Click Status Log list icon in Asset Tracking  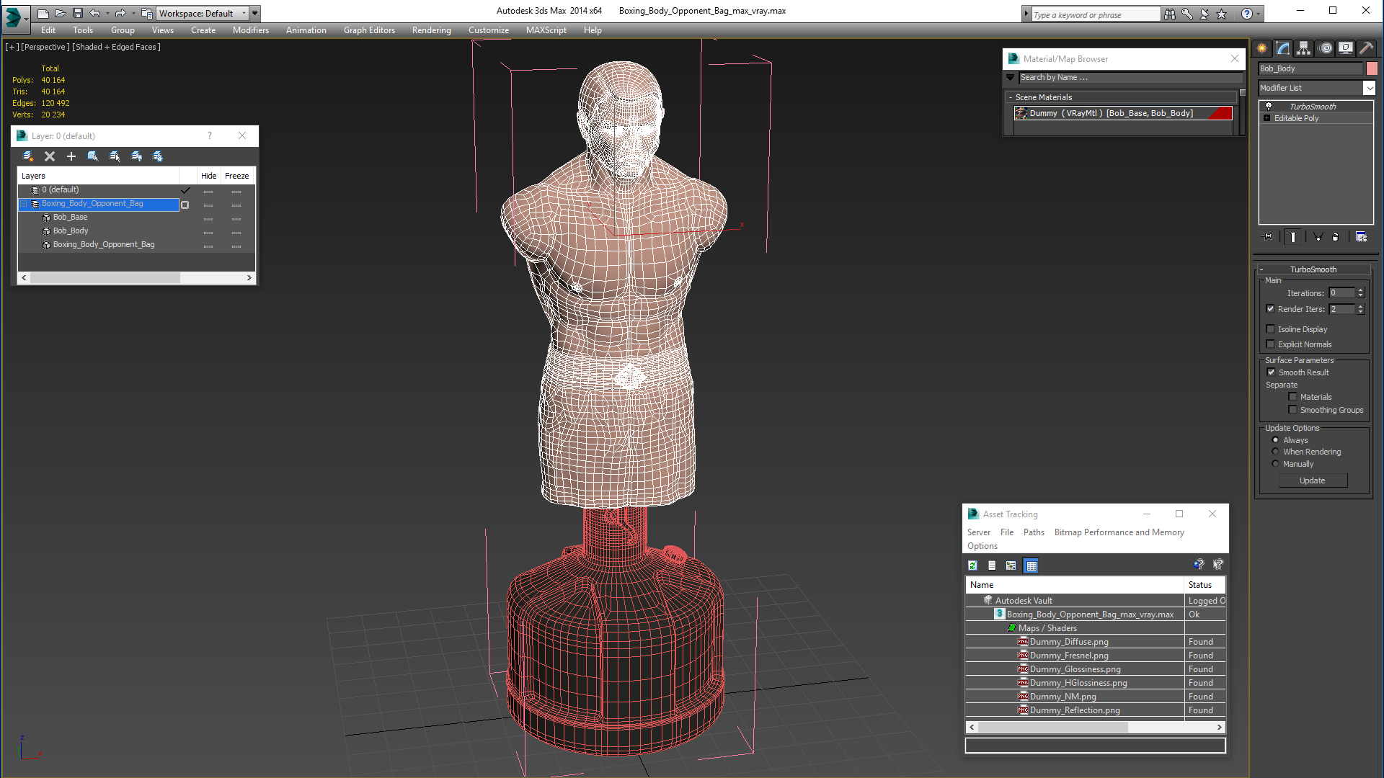pos(992,565)
